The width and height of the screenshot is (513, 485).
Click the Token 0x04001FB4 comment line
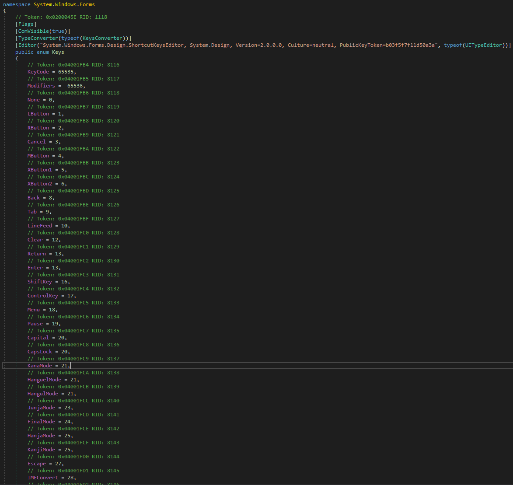73,65
